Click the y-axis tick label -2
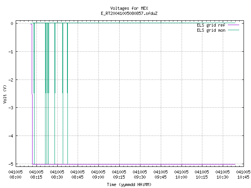251x188 pixels. 11,80
